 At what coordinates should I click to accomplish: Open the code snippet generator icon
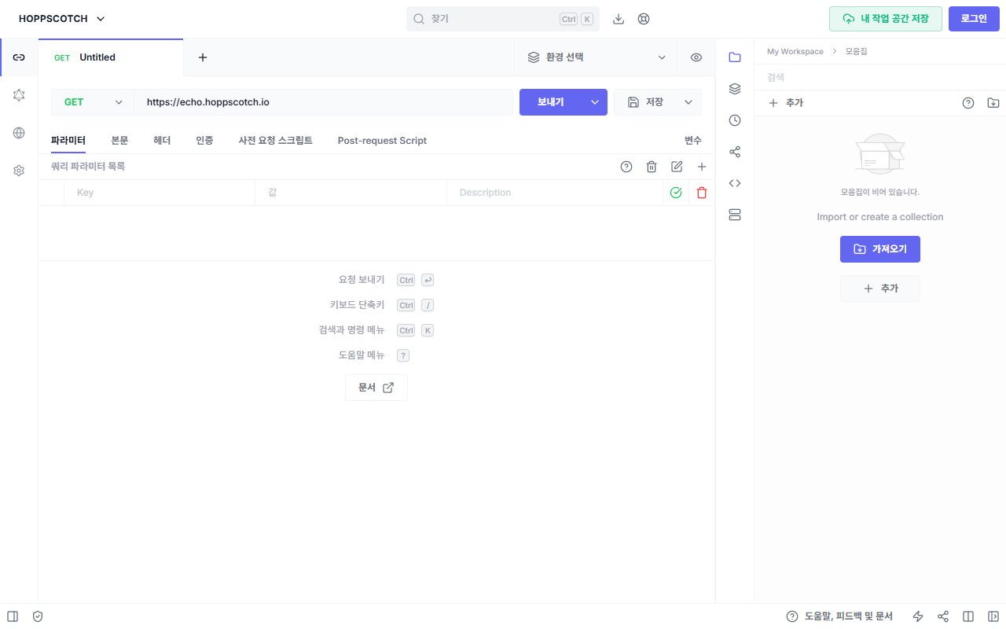pyautogui.click(x=734, y=182)
